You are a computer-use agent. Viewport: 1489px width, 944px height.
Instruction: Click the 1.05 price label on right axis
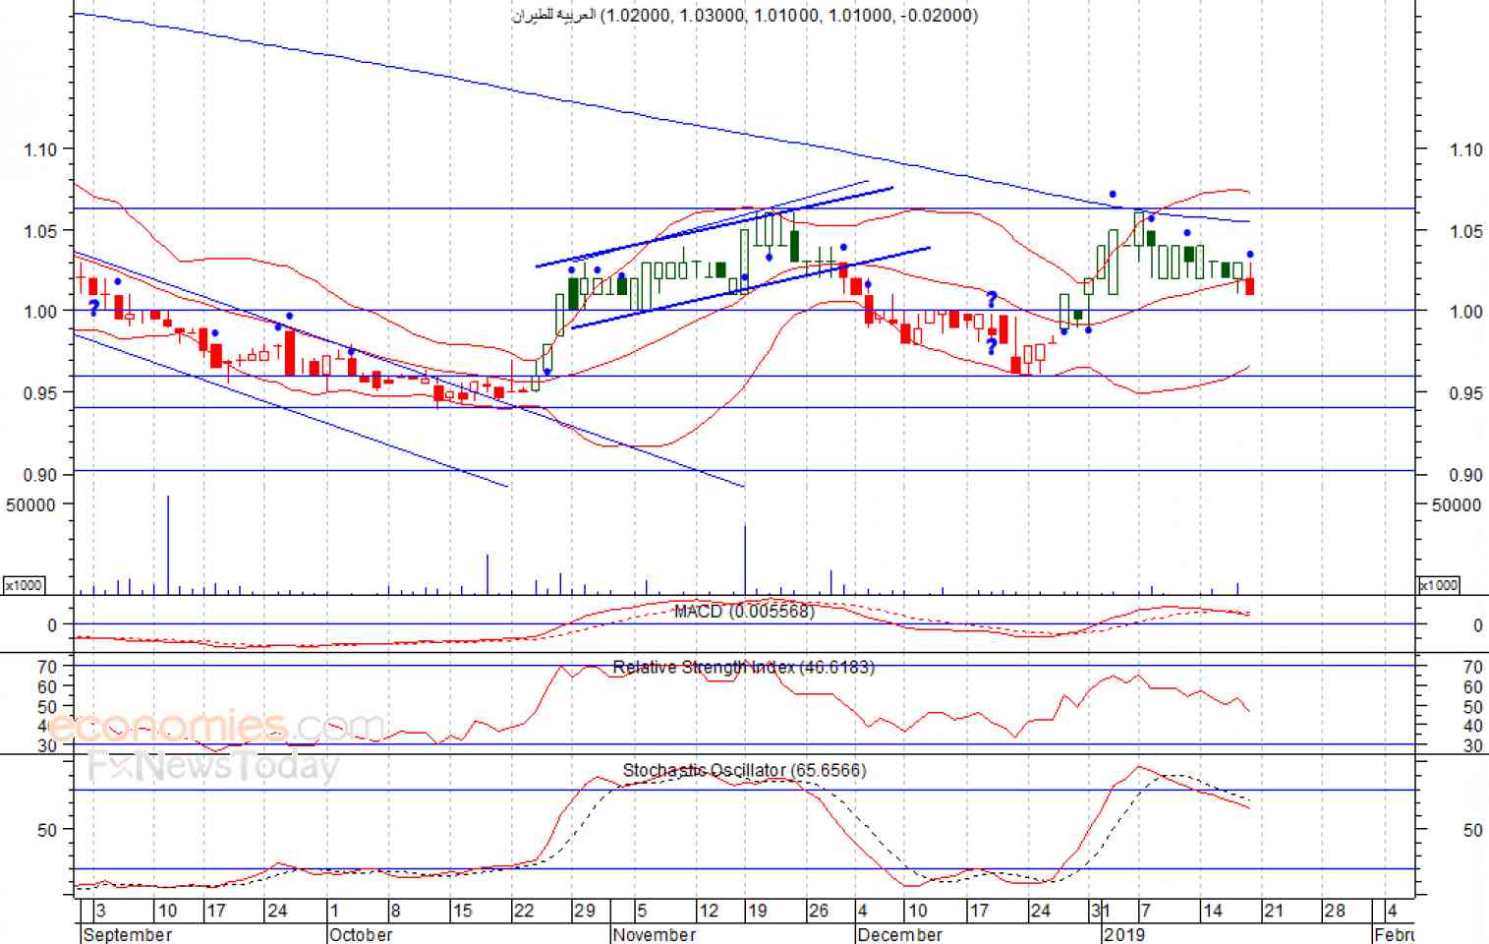coord(1466,231)
